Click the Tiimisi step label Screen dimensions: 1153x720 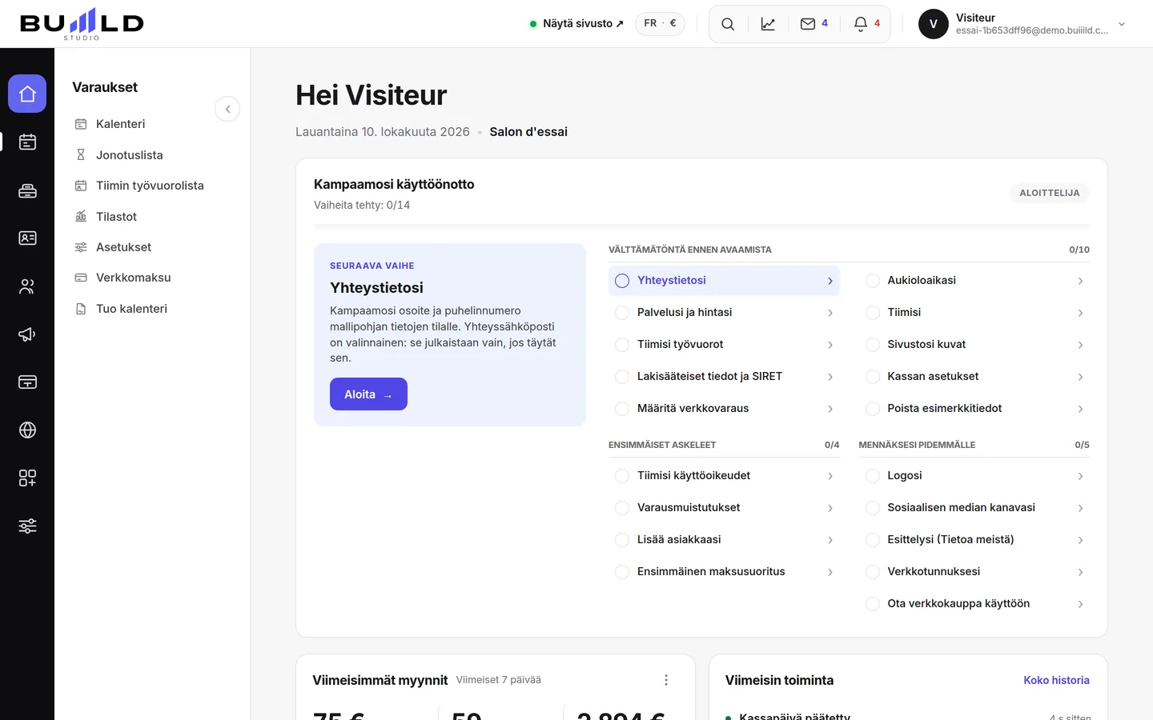coord(904,313)
